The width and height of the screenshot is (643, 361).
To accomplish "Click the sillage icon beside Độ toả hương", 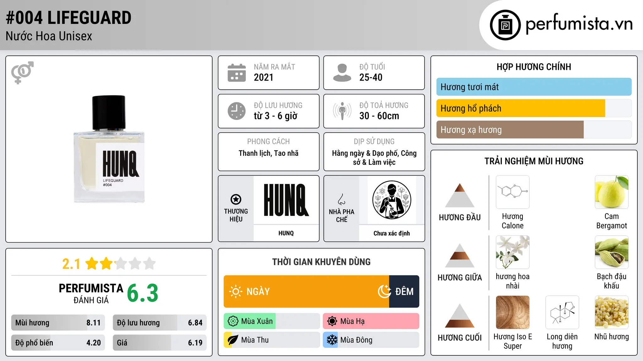I will (342, 111).
